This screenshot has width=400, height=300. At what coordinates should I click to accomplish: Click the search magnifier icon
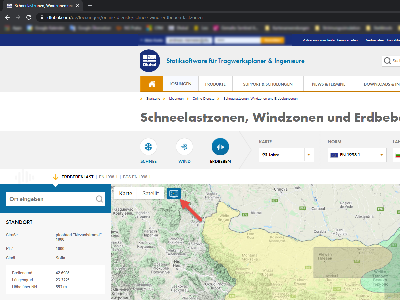pos(387,61)
